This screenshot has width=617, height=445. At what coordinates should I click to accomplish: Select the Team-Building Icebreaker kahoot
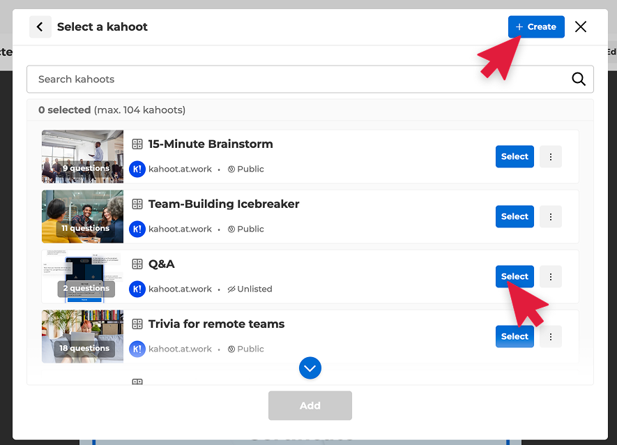(x=515, y=217)
